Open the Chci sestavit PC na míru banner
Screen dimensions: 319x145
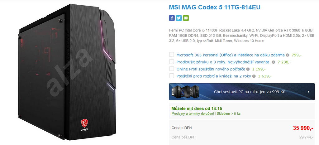pyautogui.click(x=242, y=92)
